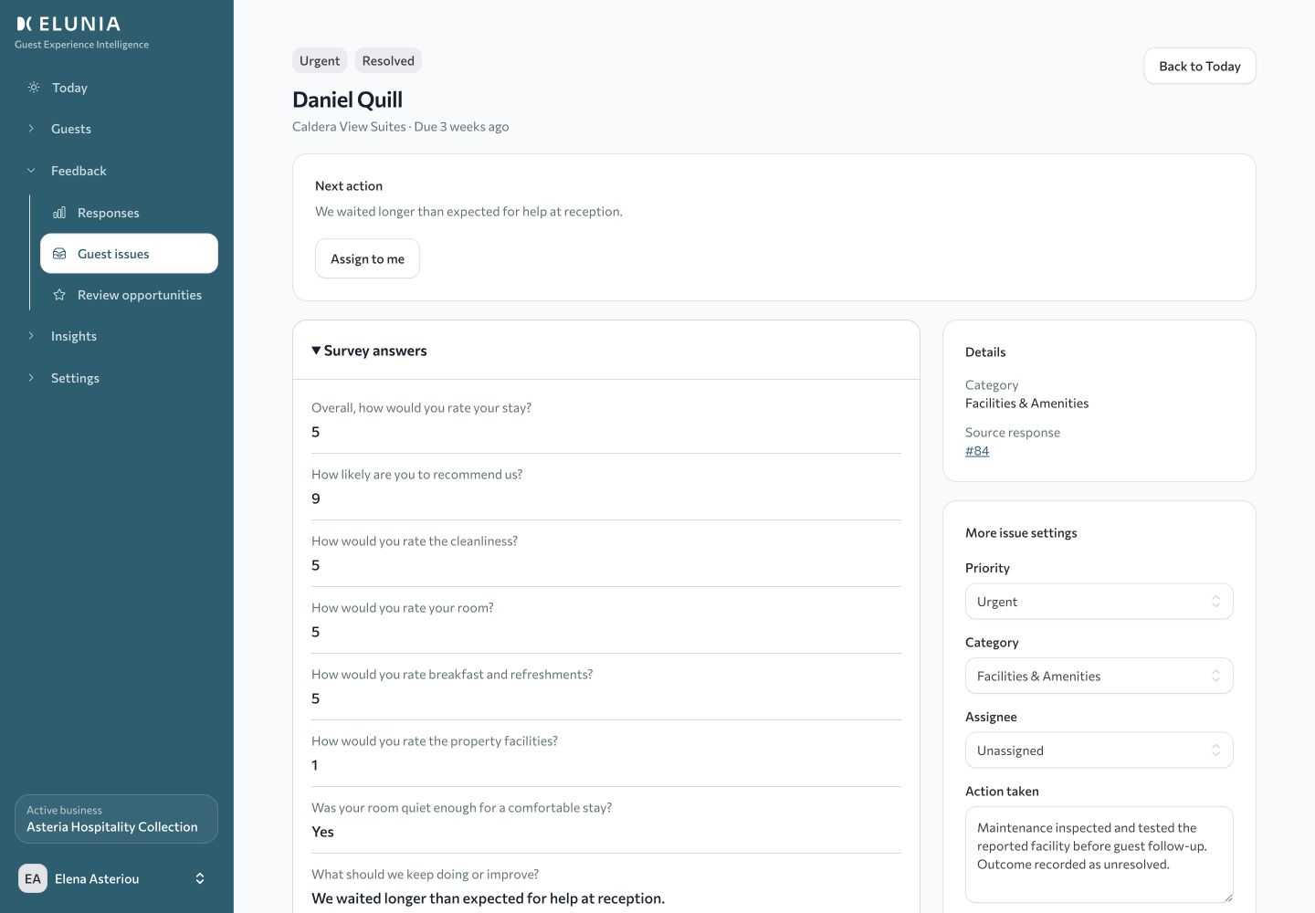Click the 'Next action' heading

point(349,186)
